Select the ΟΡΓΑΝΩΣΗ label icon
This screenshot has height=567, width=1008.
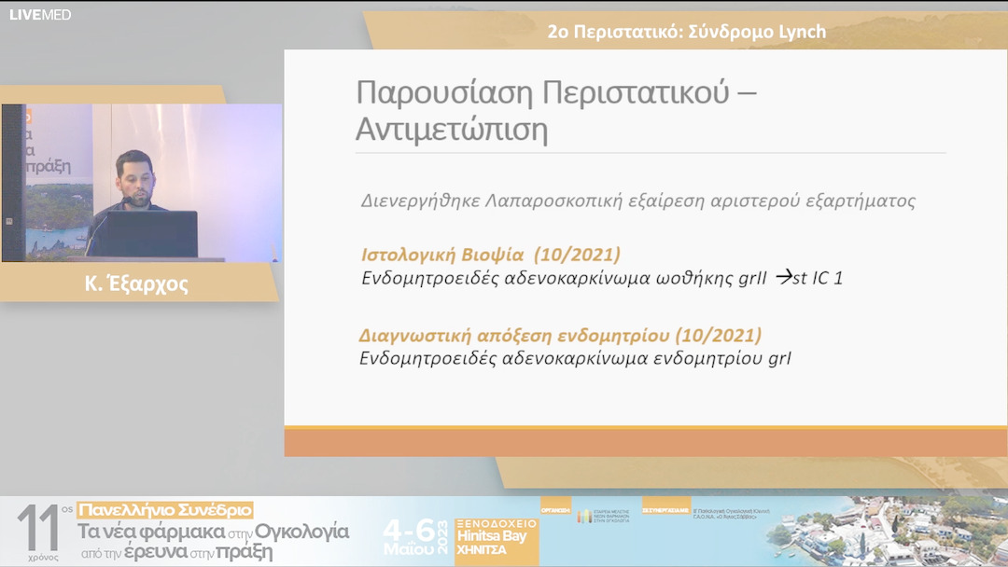point(555,510)
